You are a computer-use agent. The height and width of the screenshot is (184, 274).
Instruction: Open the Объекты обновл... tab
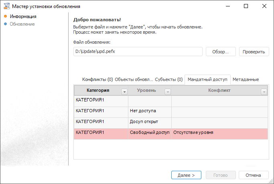tap(134, 79)
